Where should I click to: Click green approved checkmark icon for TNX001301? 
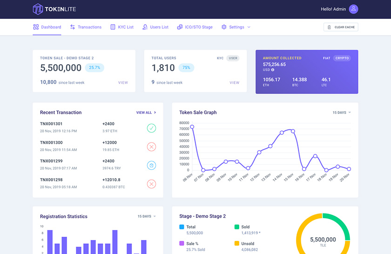tap(151, 128)
